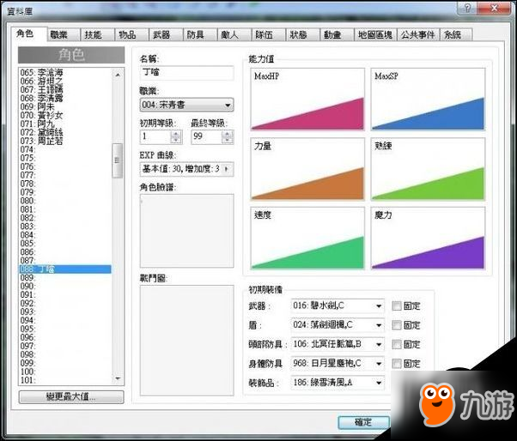
Task: Open the 盾 equipment dropdown
Action: click(338, 325)
